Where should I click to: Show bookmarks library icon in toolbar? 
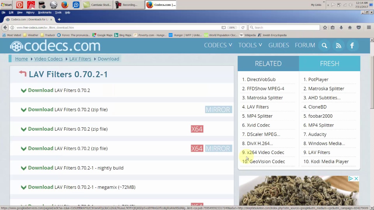tap(333, 27)
